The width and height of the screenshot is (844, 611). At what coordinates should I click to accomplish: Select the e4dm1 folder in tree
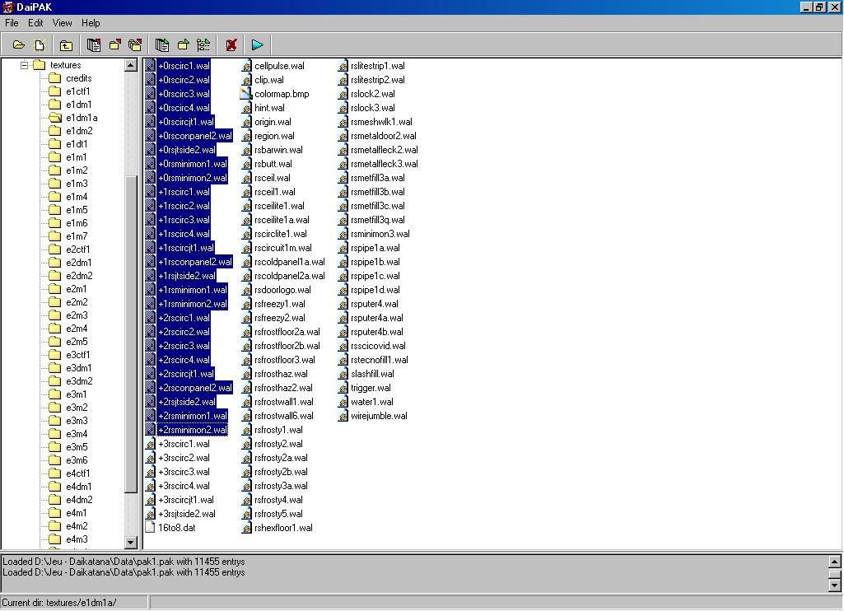(78, 486)
